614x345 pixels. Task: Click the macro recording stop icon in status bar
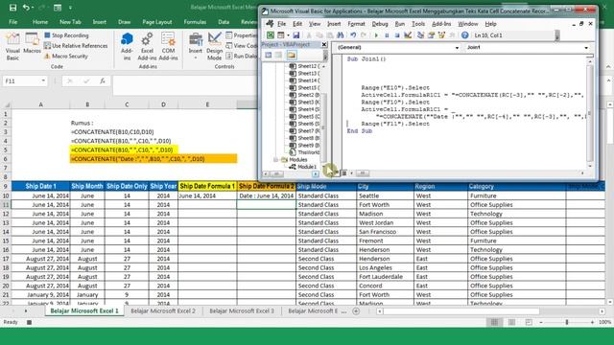[x=29, y=322]
